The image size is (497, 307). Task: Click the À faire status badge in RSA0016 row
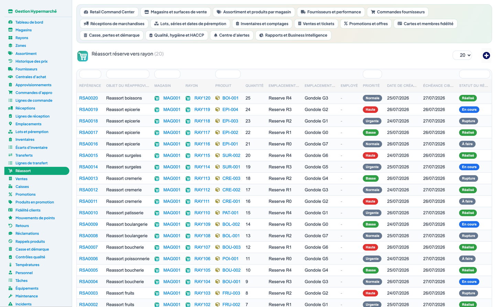[x=467, y=144]
